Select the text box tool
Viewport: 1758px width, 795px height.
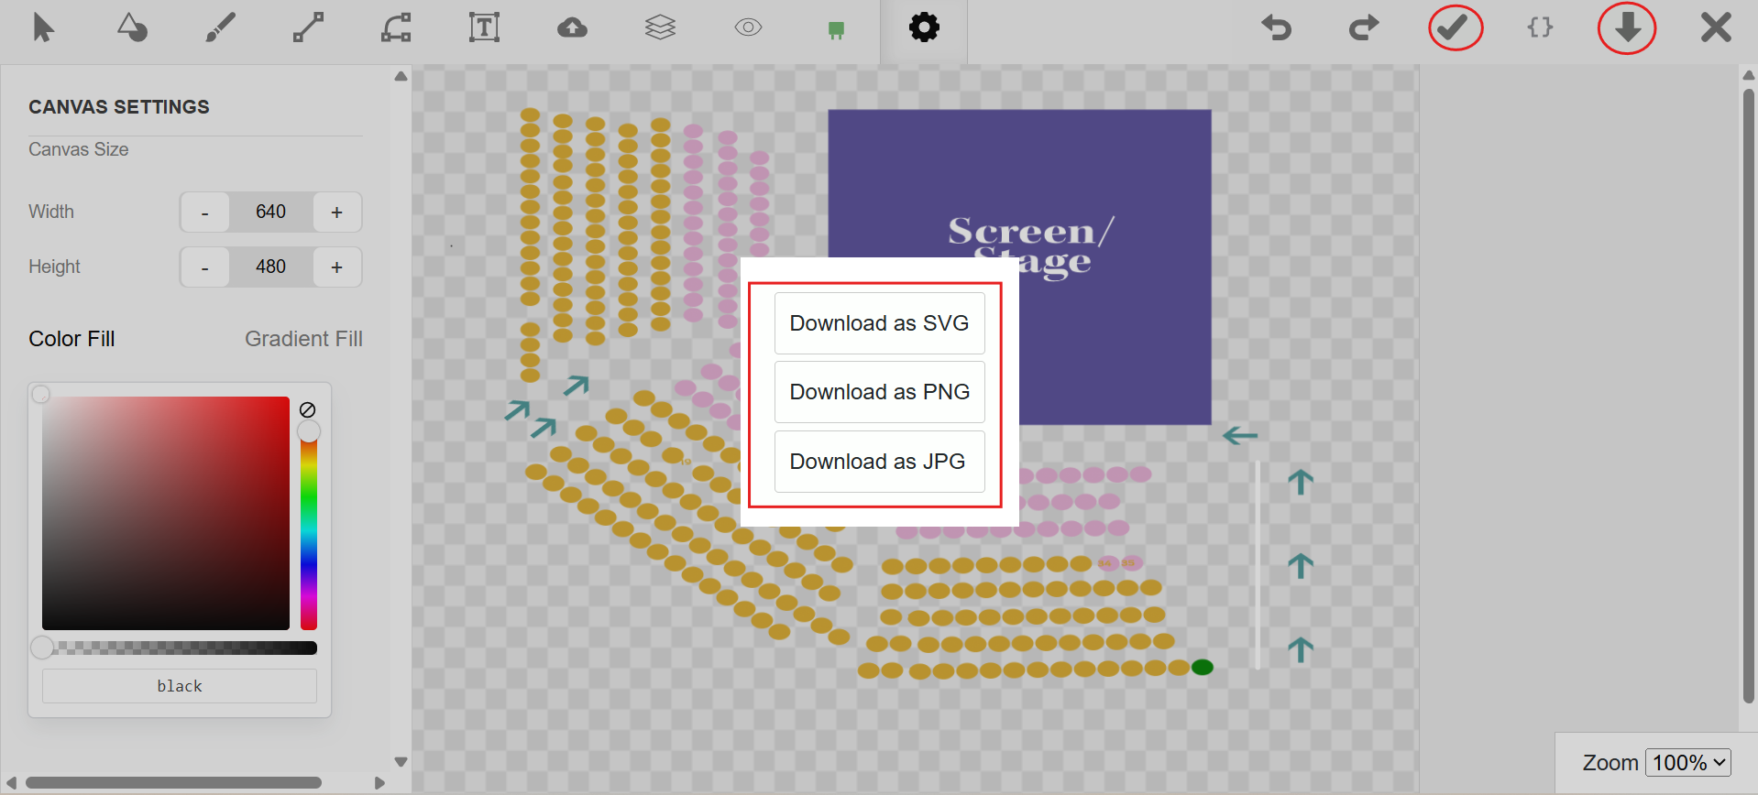[484, 27]
